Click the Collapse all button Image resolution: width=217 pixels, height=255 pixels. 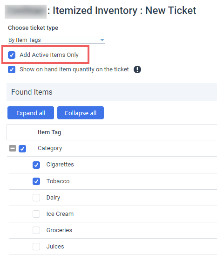click(81, 113)
